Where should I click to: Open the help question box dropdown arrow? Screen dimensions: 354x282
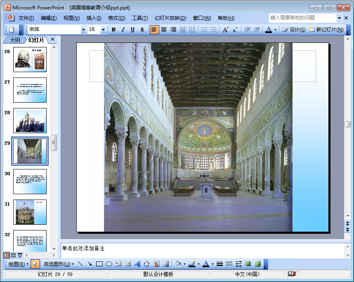(339, 18)
